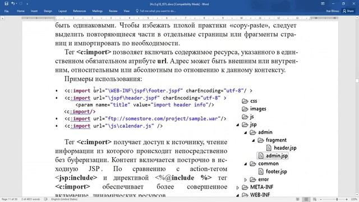The image size is (359, 202).
Task: Open the signed-in user account name
Action: (x=333, y=11)
